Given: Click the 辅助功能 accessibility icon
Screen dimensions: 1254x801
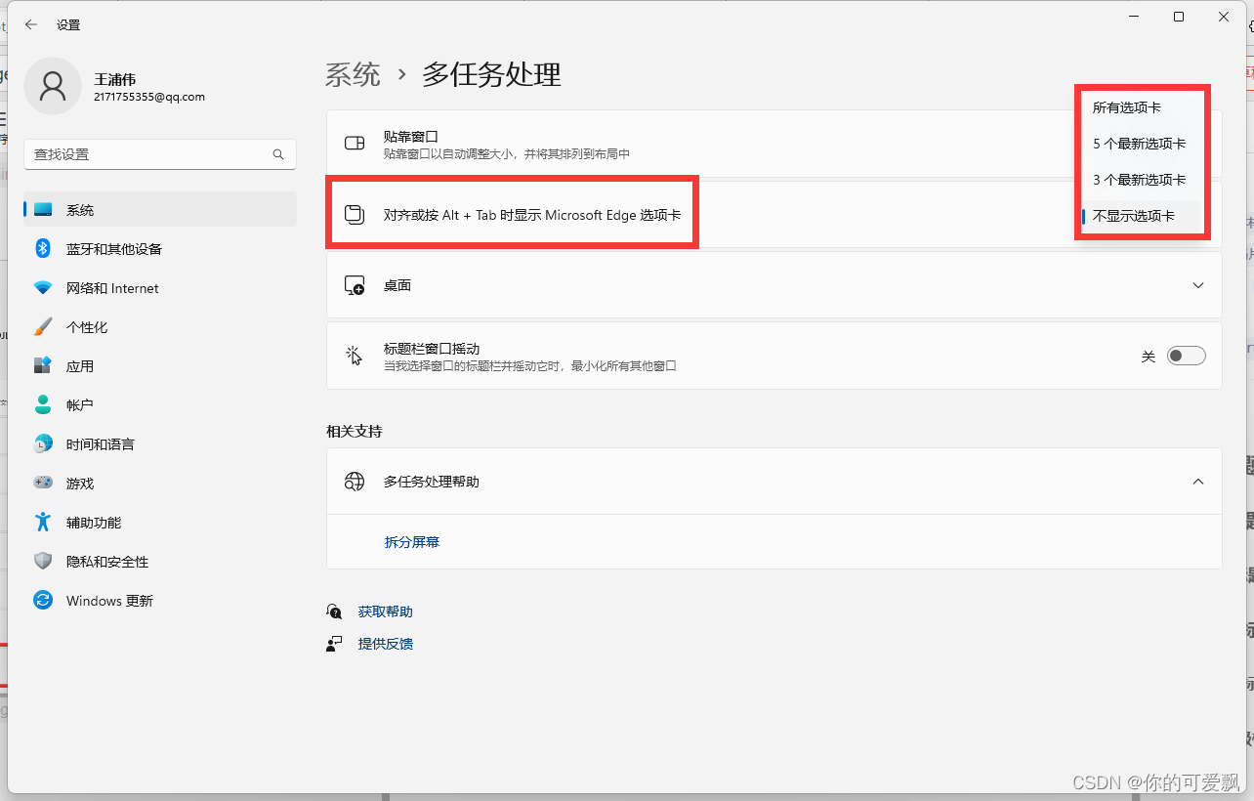Looking at the screenshot, I should coord(43,522).
